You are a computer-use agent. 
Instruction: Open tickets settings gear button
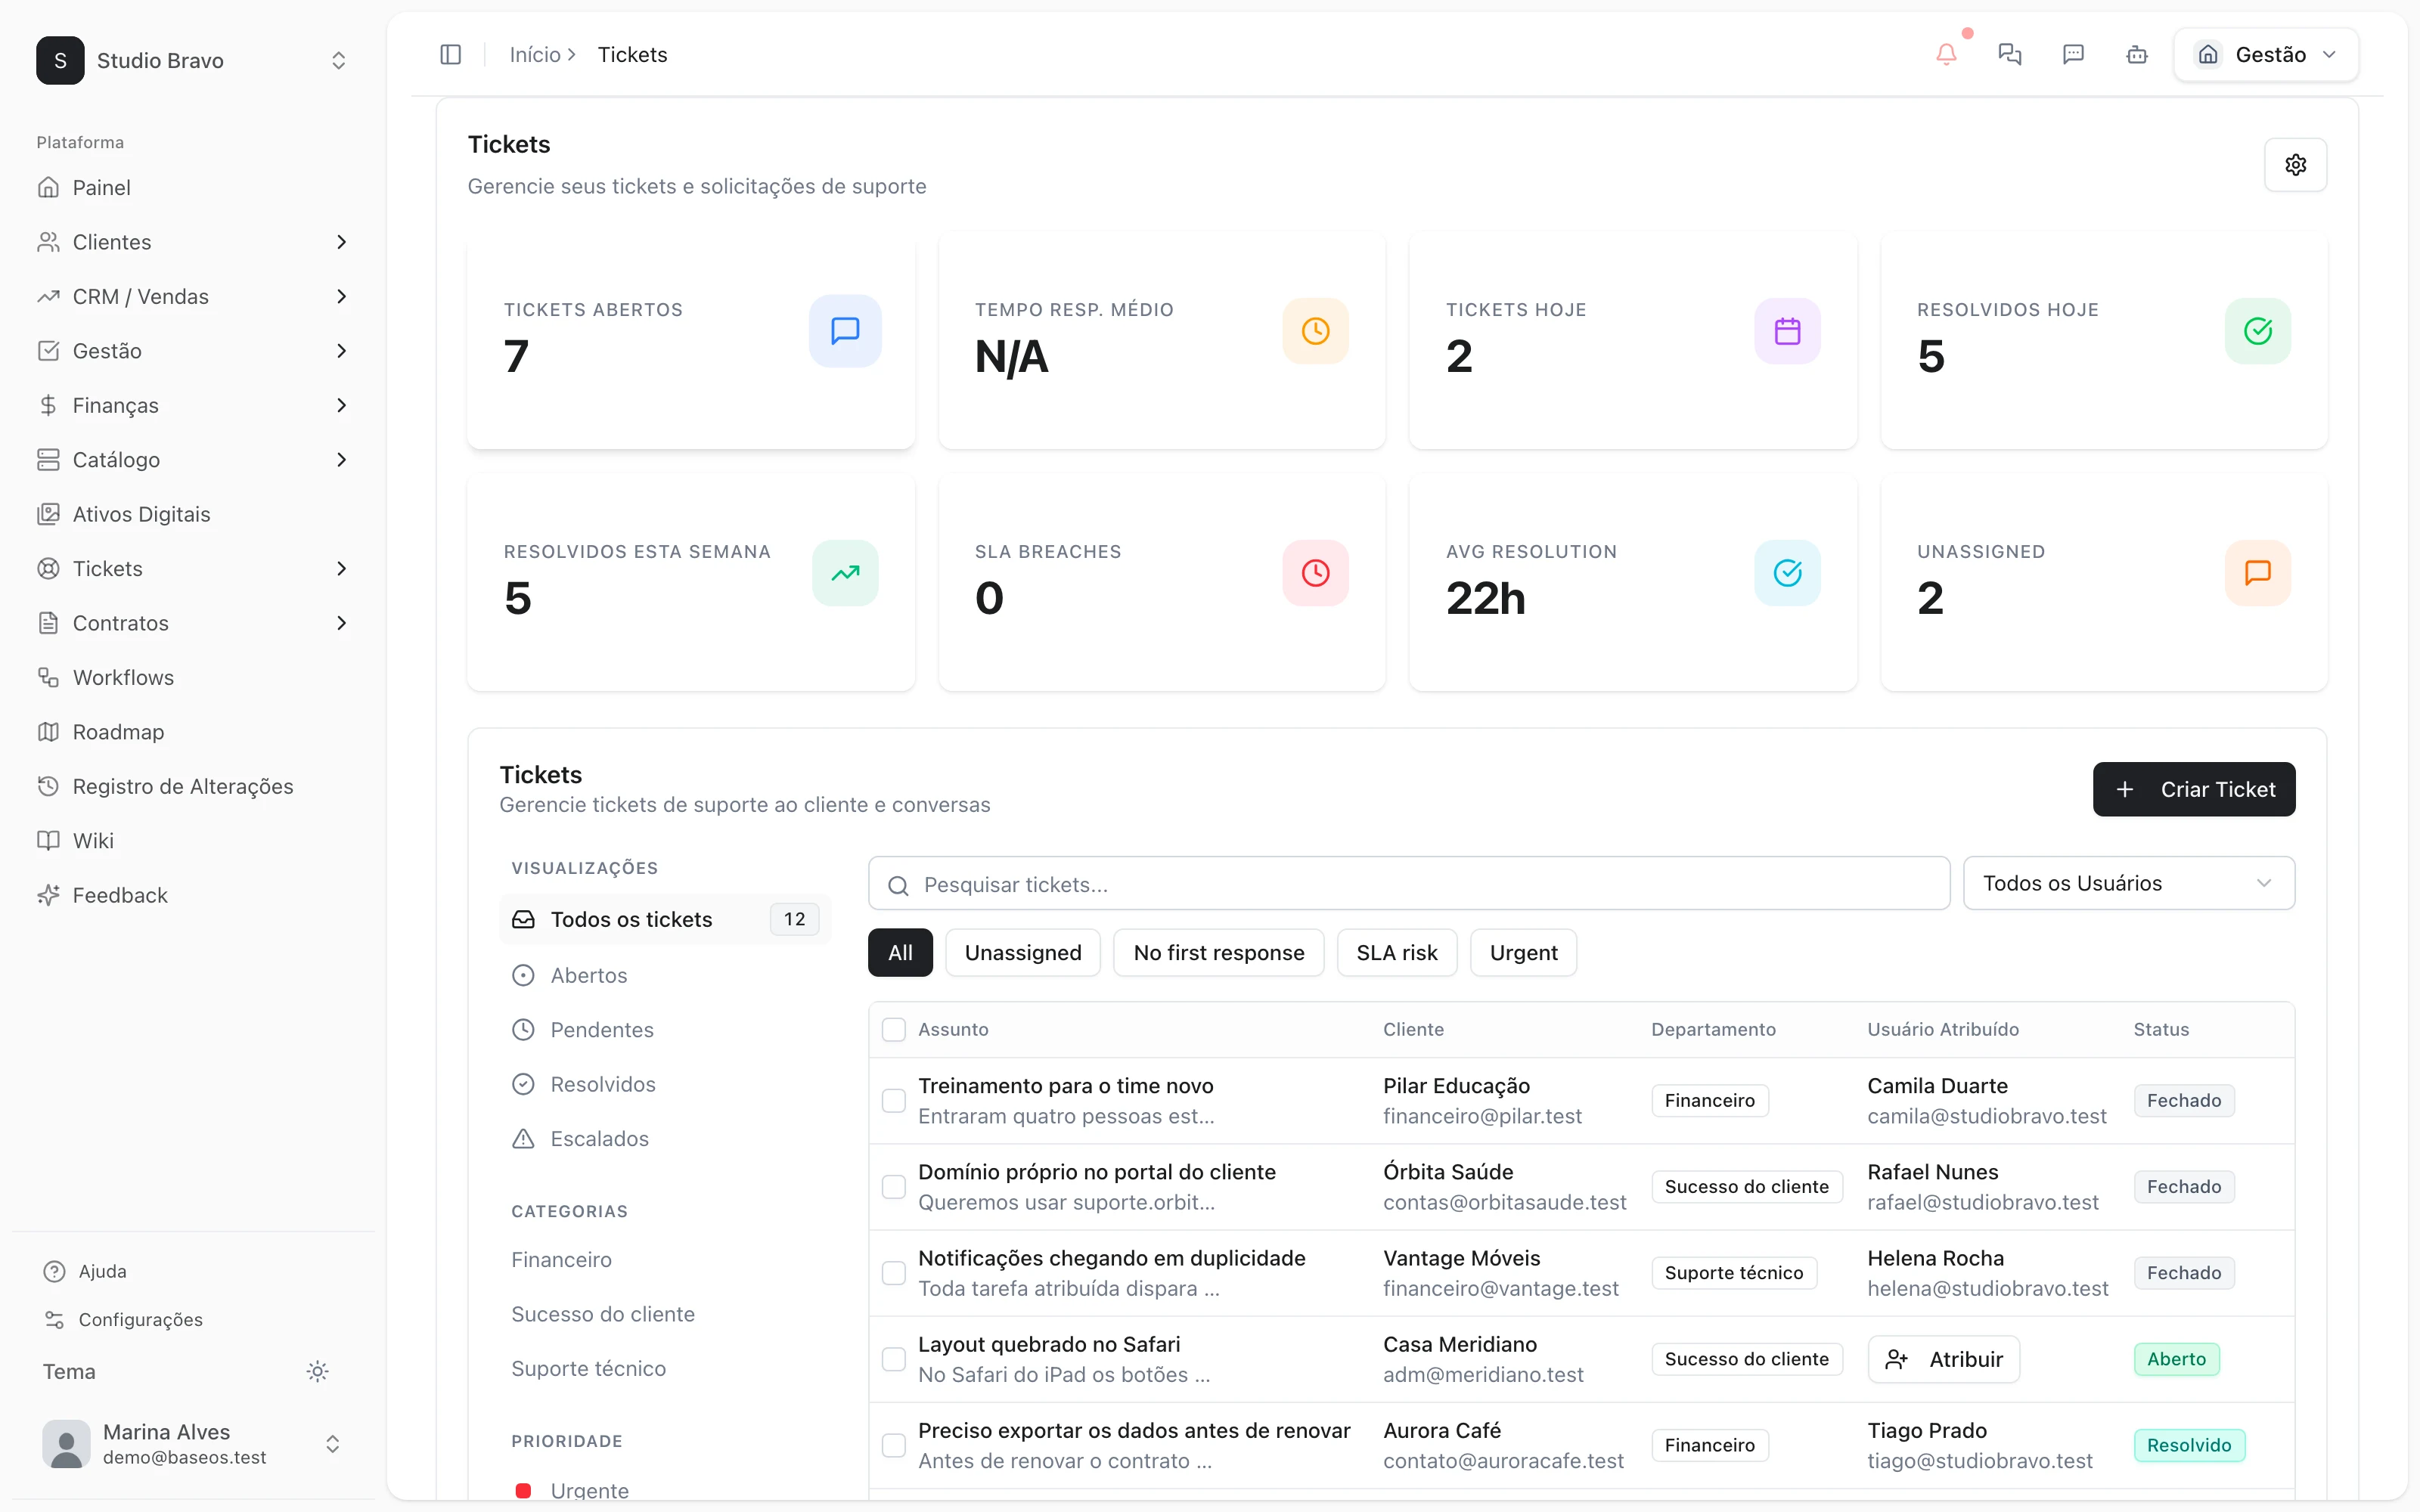point(2295,165)
